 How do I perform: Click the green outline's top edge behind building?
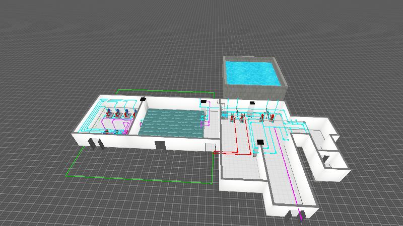[166, 91]
